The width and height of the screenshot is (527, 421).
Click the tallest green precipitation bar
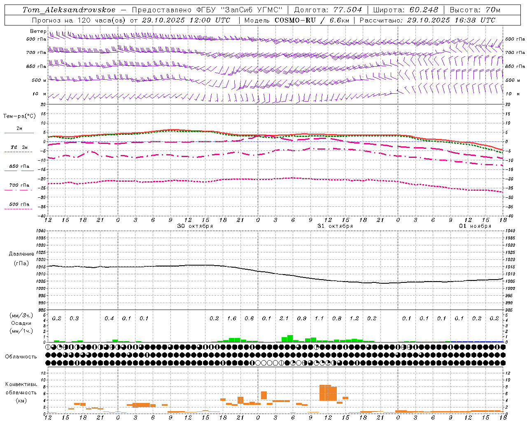pos(290,338)
